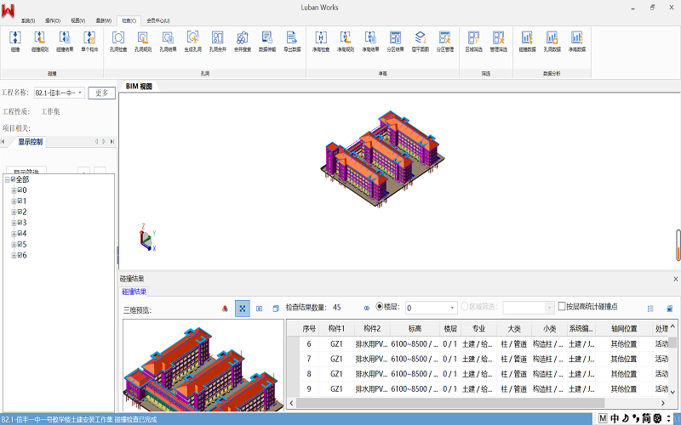681x425 pixels.
Task: Click the list view icon in results panel
Action: (x=650, y=309)
